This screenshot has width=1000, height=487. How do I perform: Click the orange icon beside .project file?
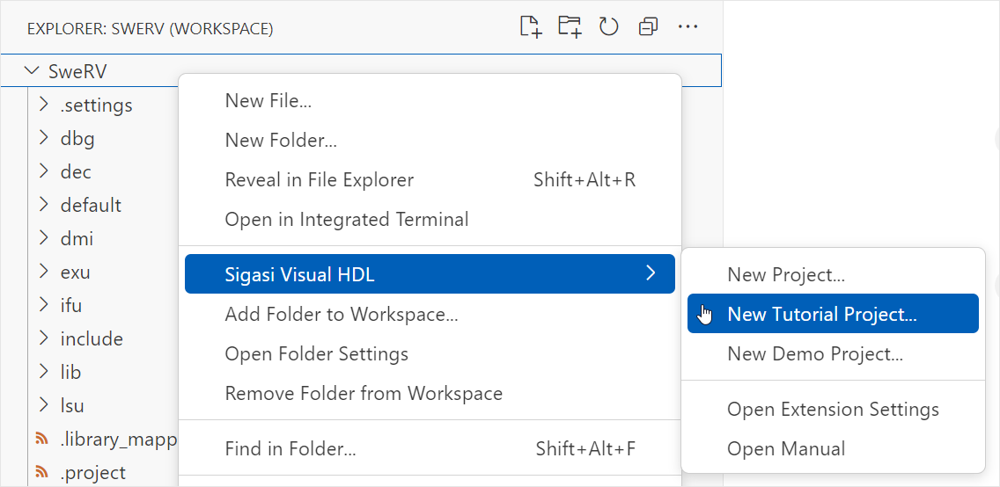click(x=41, y=472)
